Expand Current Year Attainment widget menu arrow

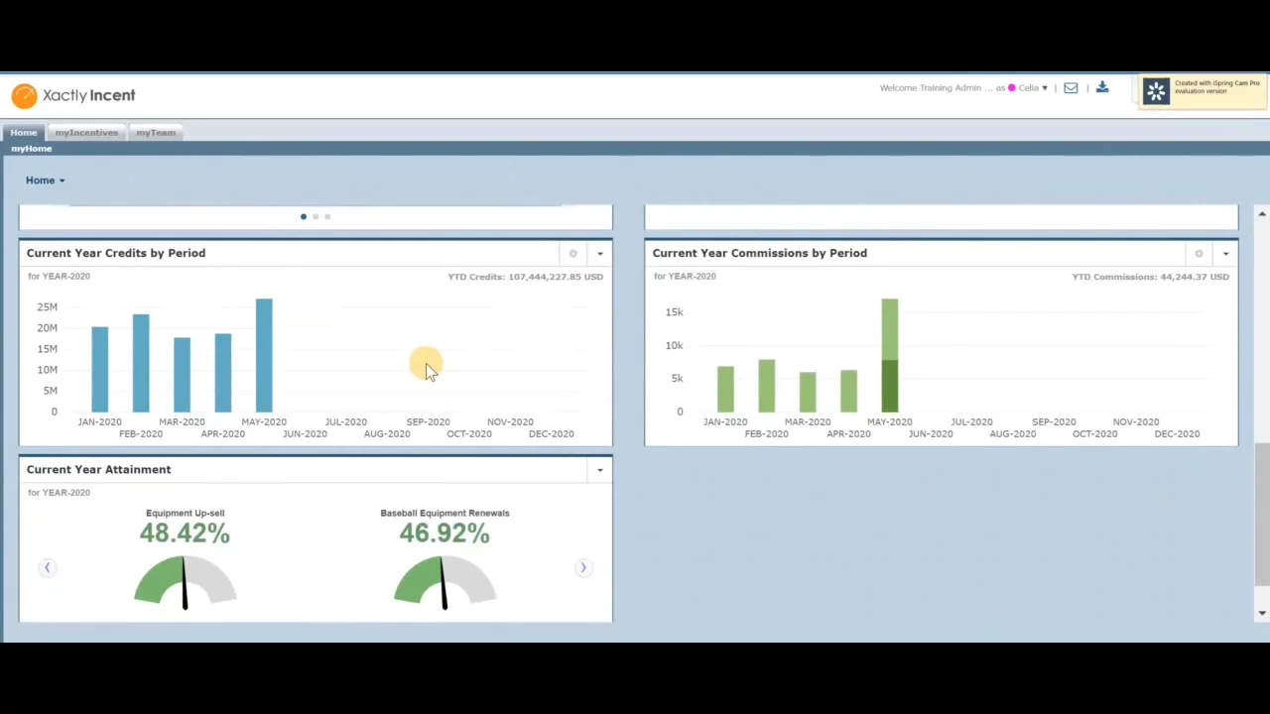pos(599,470)
